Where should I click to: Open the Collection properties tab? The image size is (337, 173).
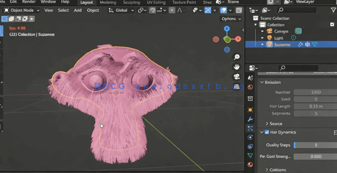click(x=250, y=98)
